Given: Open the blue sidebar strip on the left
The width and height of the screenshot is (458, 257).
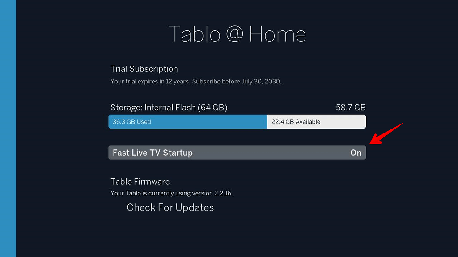Looking at the screenshot, I should pos(8,128).
